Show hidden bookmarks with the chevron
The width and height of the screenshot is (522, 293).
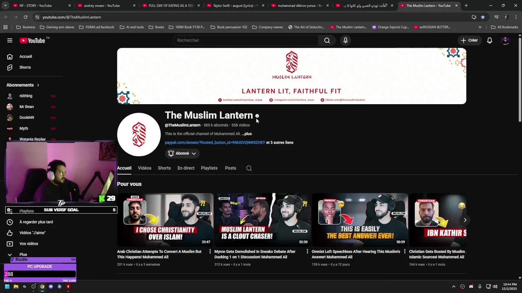[480, 27]
